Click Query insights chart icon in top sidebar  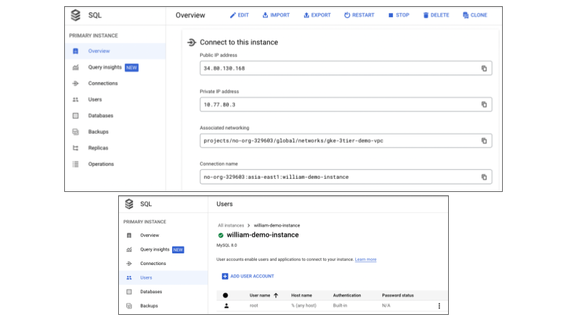click(x=76, y=67)
